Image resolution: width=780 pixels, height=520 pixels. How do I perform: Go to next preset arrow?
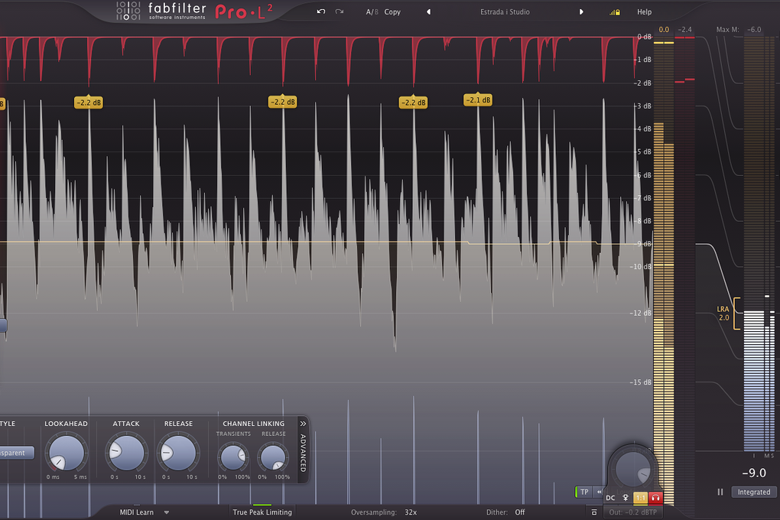pos(581,12)
